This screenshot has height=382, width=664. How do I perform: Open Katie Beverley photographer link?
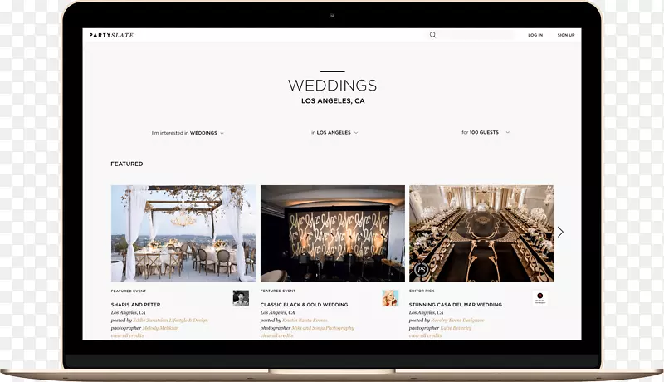pos(456,328)
